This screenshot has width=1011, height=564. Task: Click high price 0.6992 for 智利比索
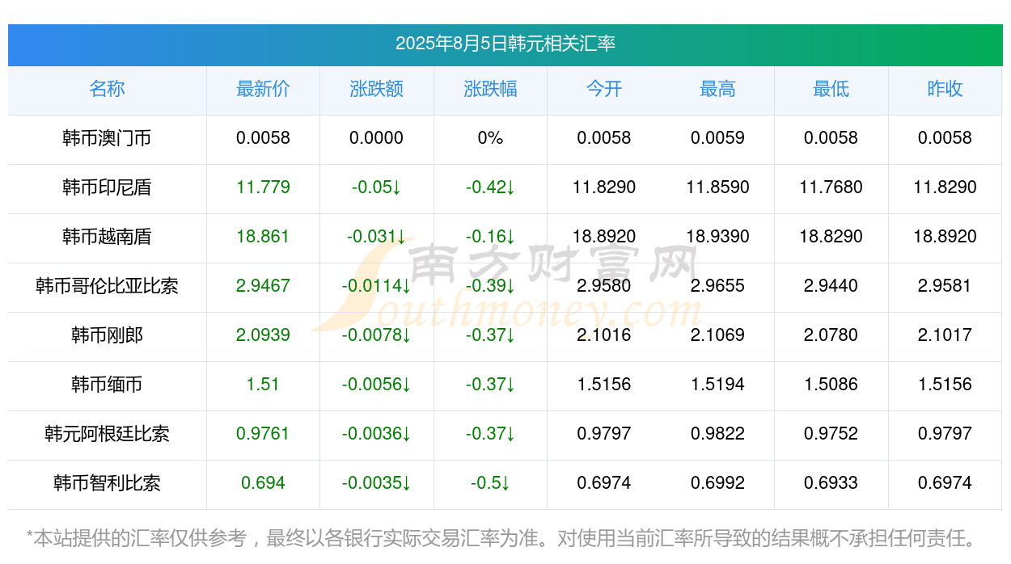717,483
